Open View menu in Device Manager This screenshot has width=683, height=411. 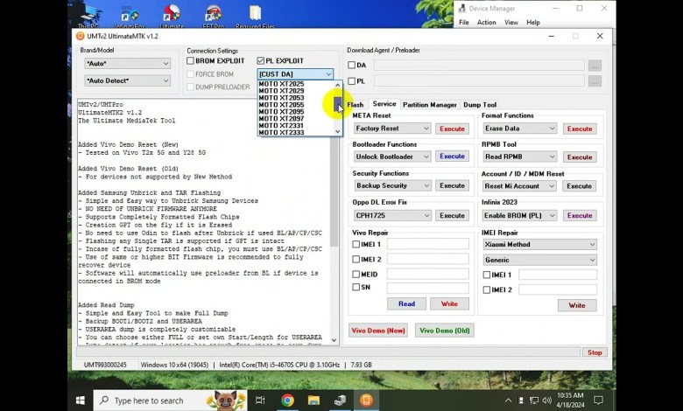click(x=511, y=22)
